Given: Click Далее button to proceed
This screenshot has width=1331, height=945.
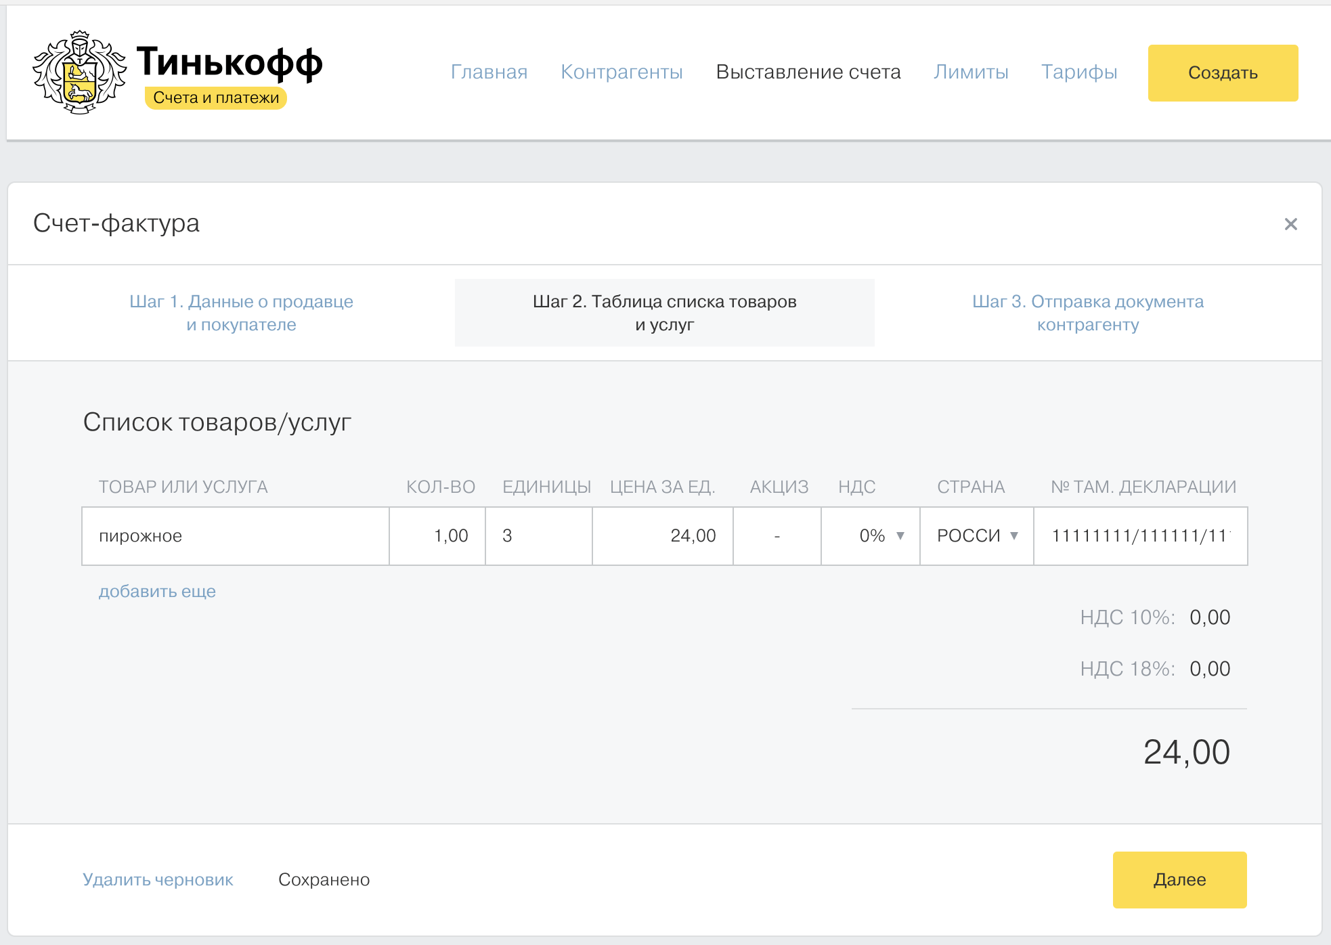Looking at the screenshot, I should point(1181,879).
